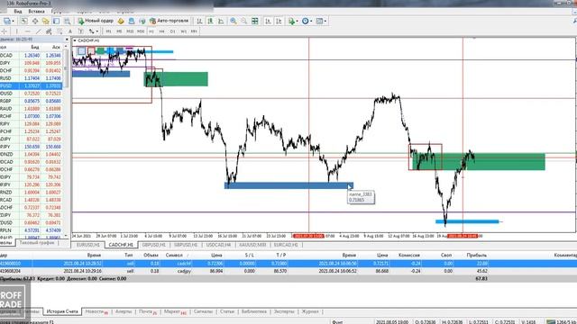Screen dimensions: 577x324
Task: Switch to XAUUSD,M30 chart tab
Action: (x=252, y=245)
